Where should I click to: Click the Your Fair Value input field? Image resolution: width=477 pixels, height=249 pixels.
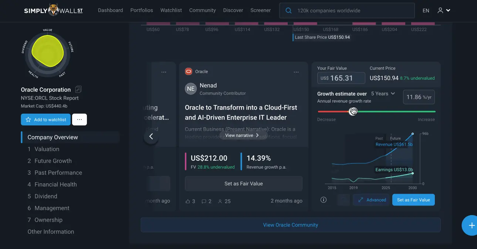click(341, 78)
